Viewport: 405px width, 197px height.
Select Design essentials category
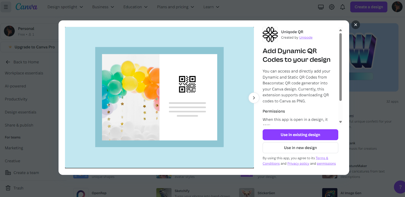[21, 112]
